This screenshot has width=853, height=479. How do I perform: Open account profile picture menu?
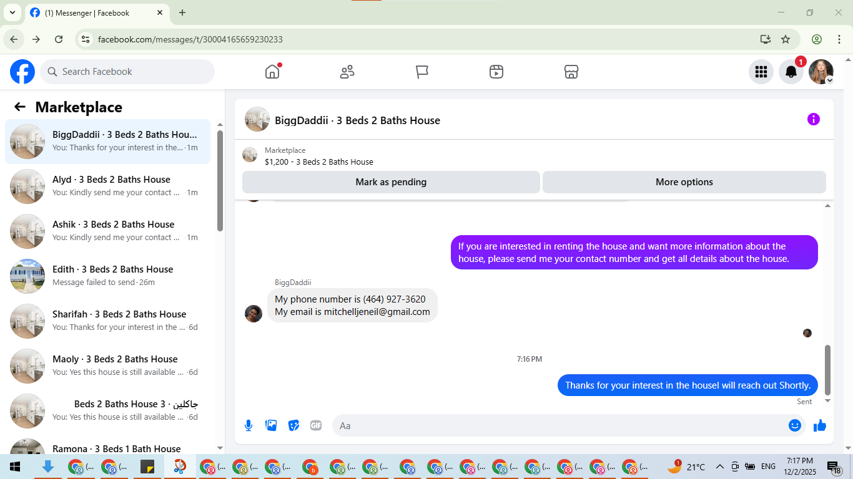(x=821, y=72)
